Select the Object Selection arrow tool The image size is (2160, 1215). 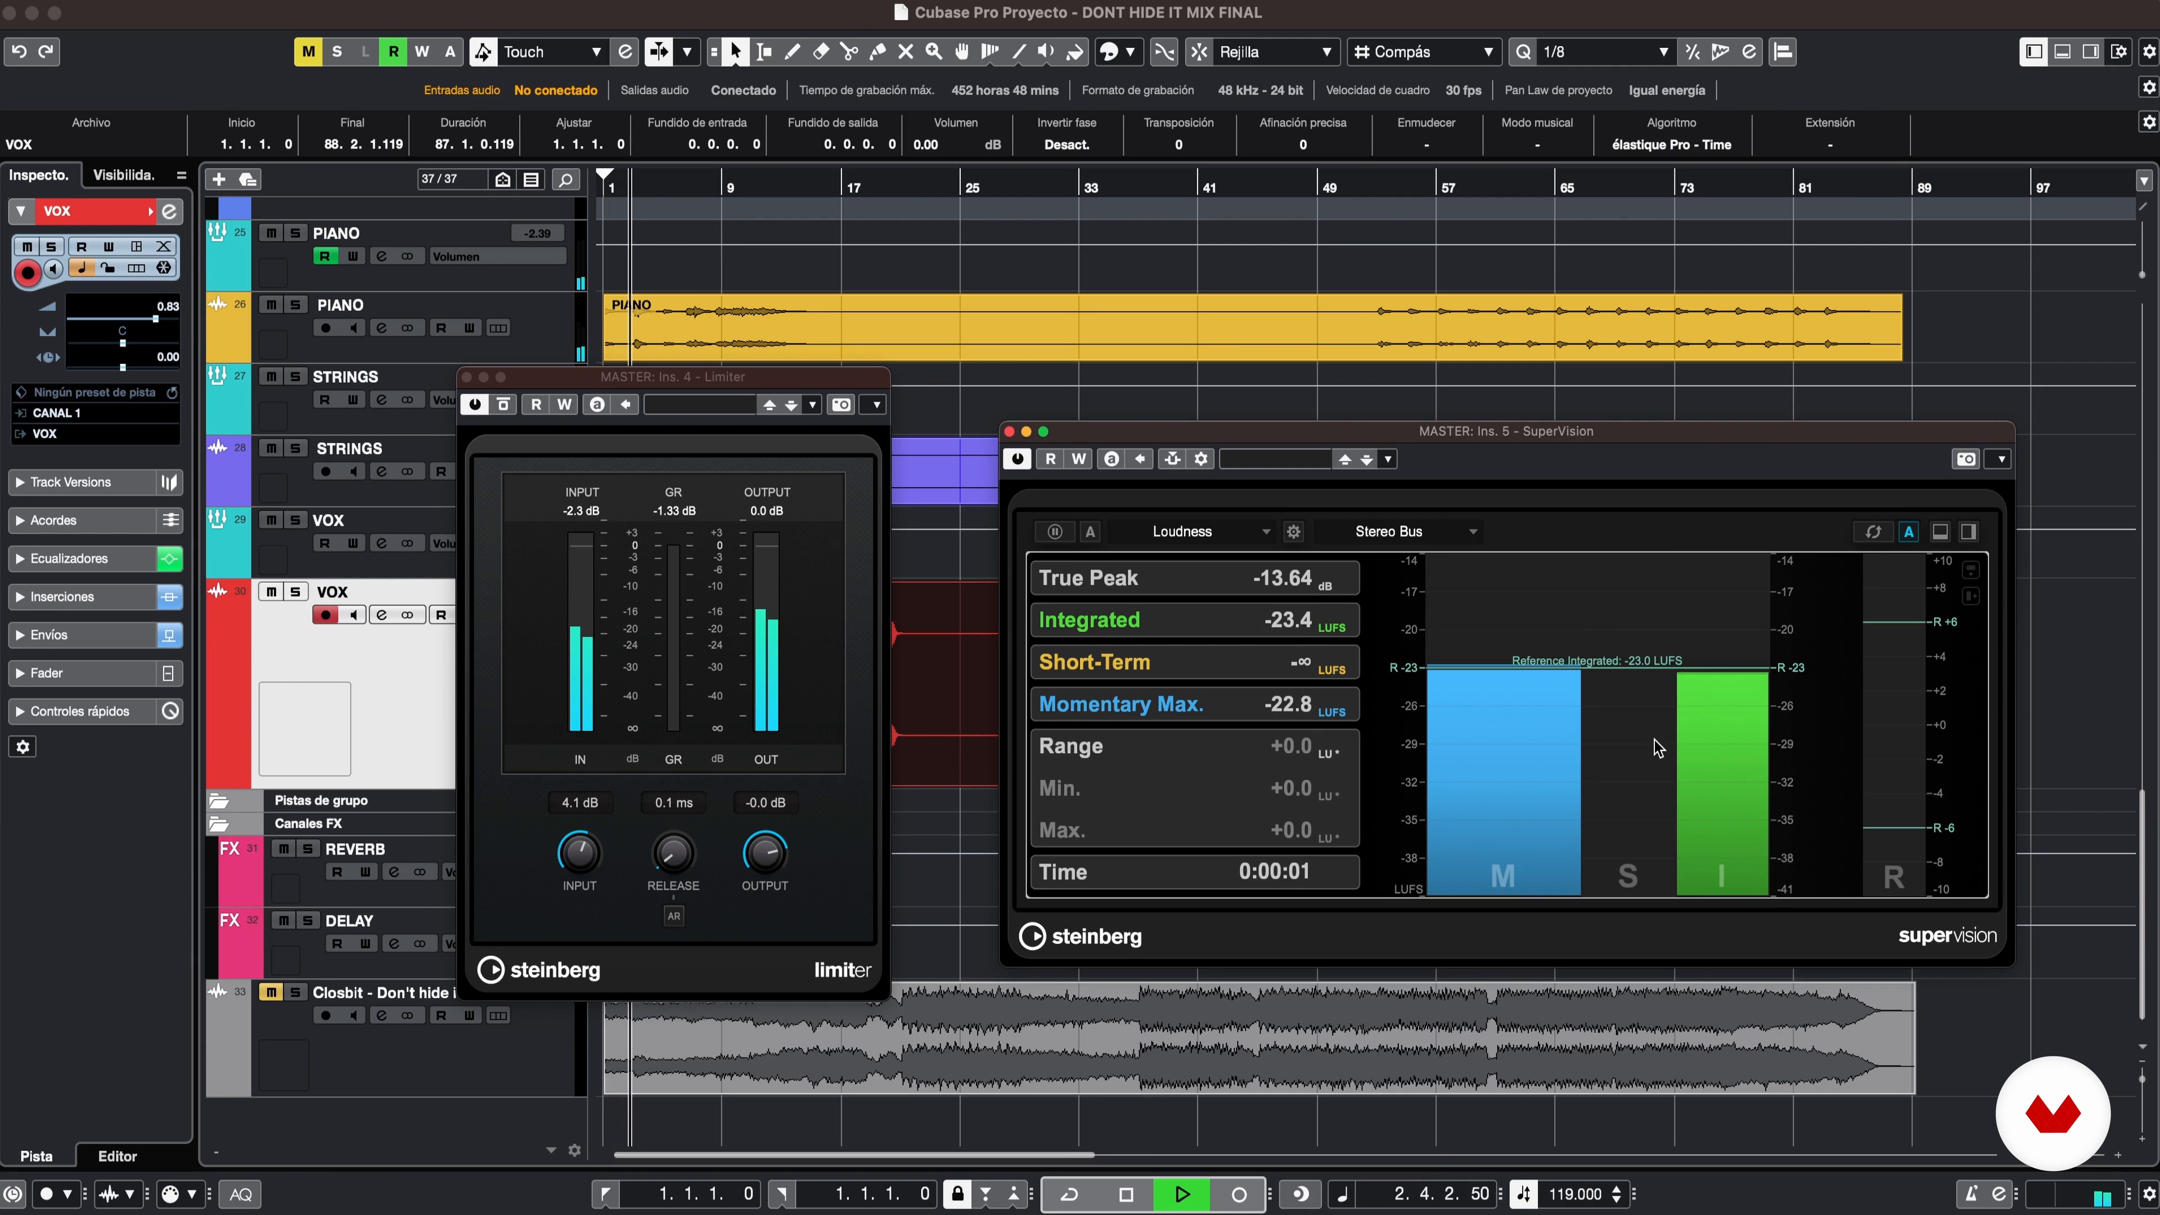[x=735, y=52]
